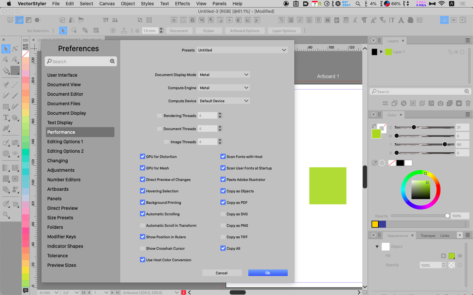Expand Layer 1 disclosure triangle
The image size is (473, 295).
[x=381, y=52]
